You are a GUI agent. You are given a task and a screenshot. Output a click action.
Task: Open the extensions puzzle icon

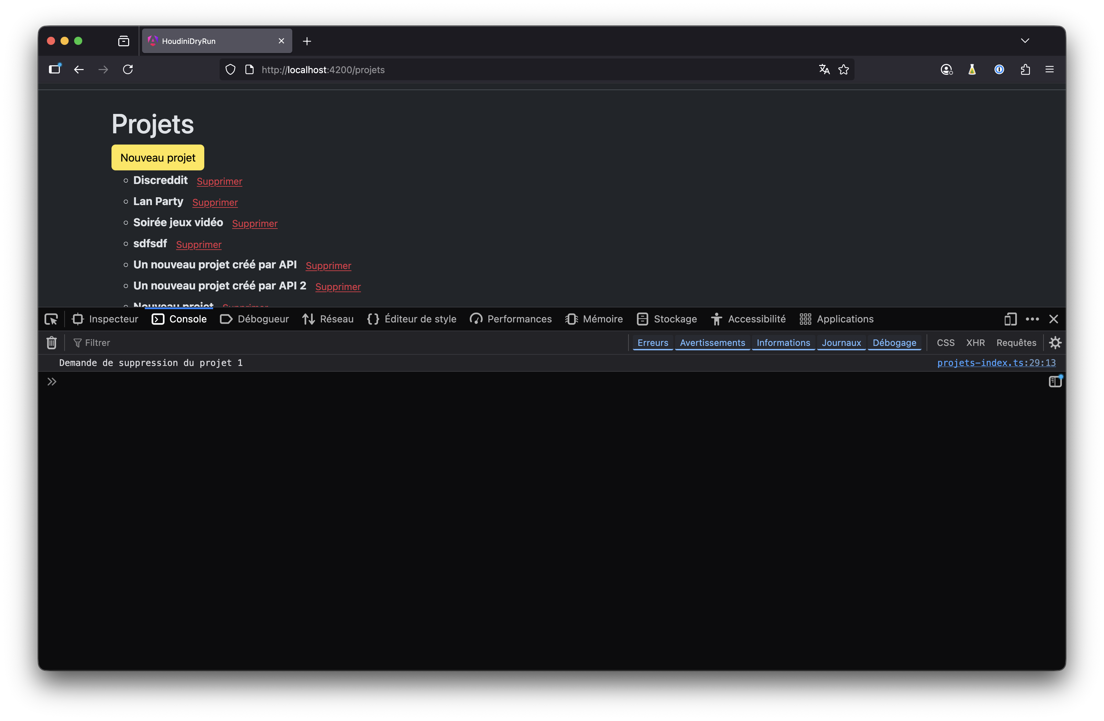pyautogui.click(x=1025, y=70)
